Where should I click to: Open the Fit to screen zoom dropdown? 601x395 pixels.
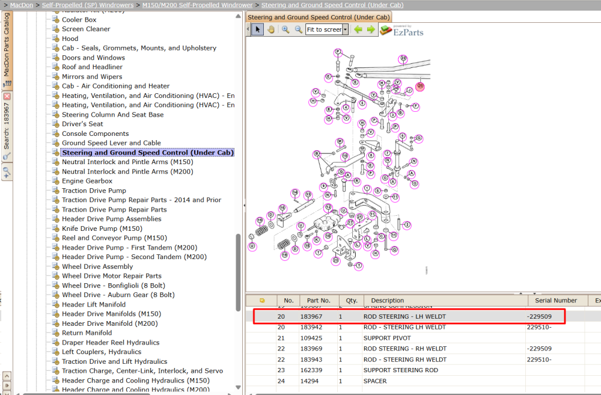pos(346,29)
